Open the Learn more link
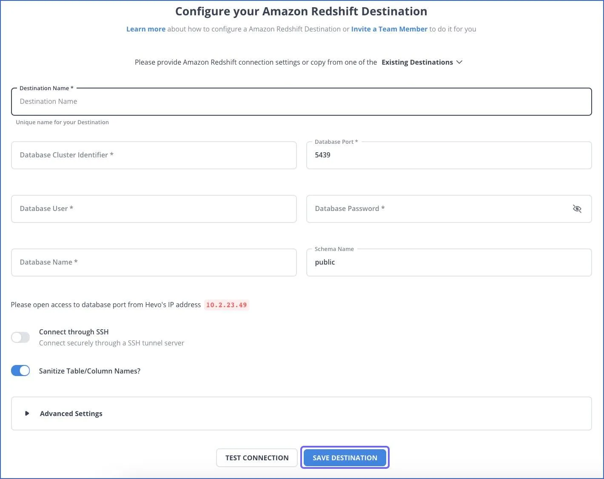The width and height of the screenshot is (604, 479). click(146, 29)
